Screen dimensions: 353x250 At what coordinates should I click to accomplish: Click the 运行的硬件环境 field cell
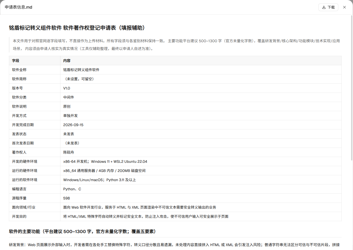(x=35, y=171)
